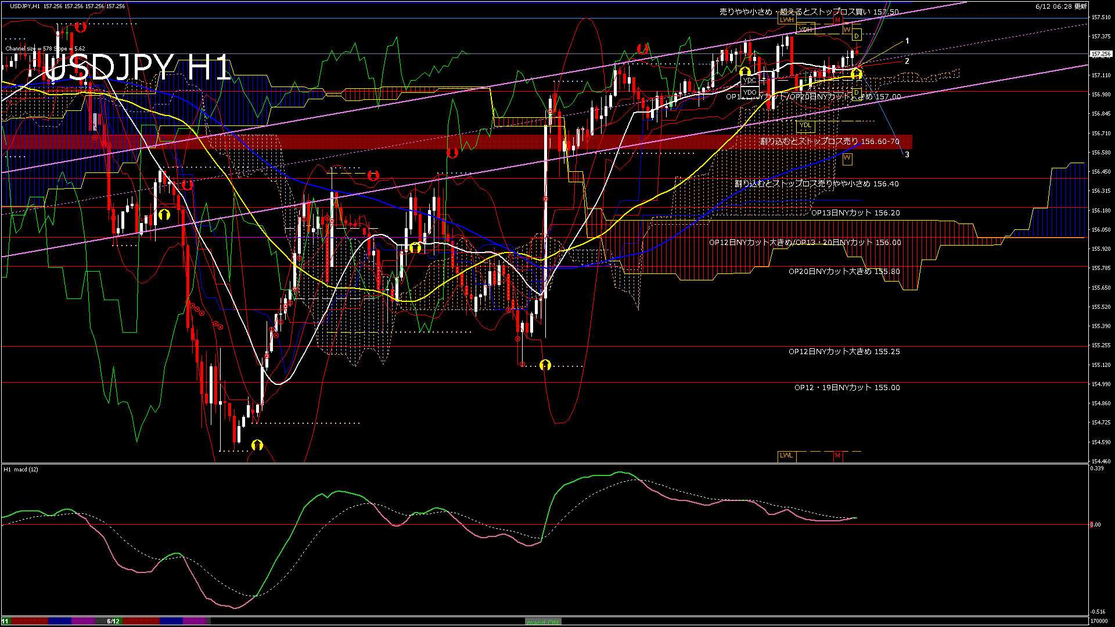The height and width of the screenshot is (627, 1115).
Task: Click the yellow YDL level label
Action: pyautogui.click(x=805, y=125)
